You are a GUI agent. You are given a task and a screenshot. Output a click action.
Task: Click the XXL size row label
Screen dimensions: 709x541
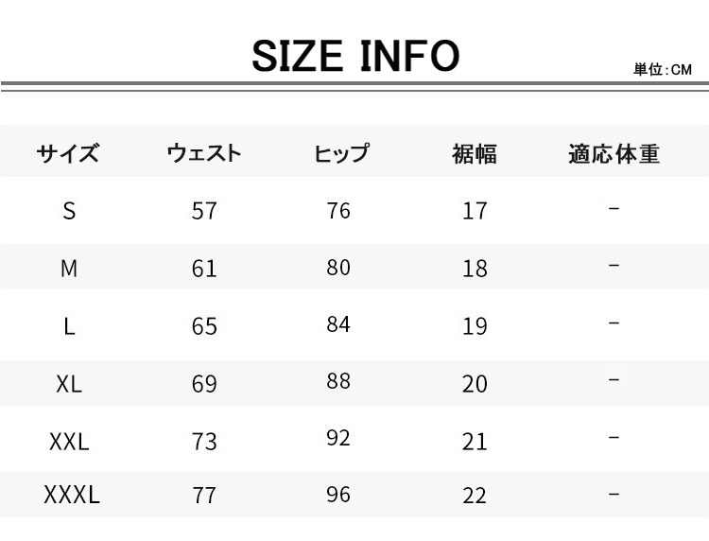point(68,441)
